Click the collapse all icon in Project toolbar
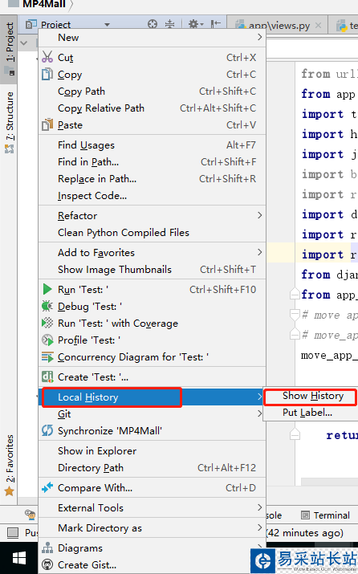358x574 pixels. (169, 25)
